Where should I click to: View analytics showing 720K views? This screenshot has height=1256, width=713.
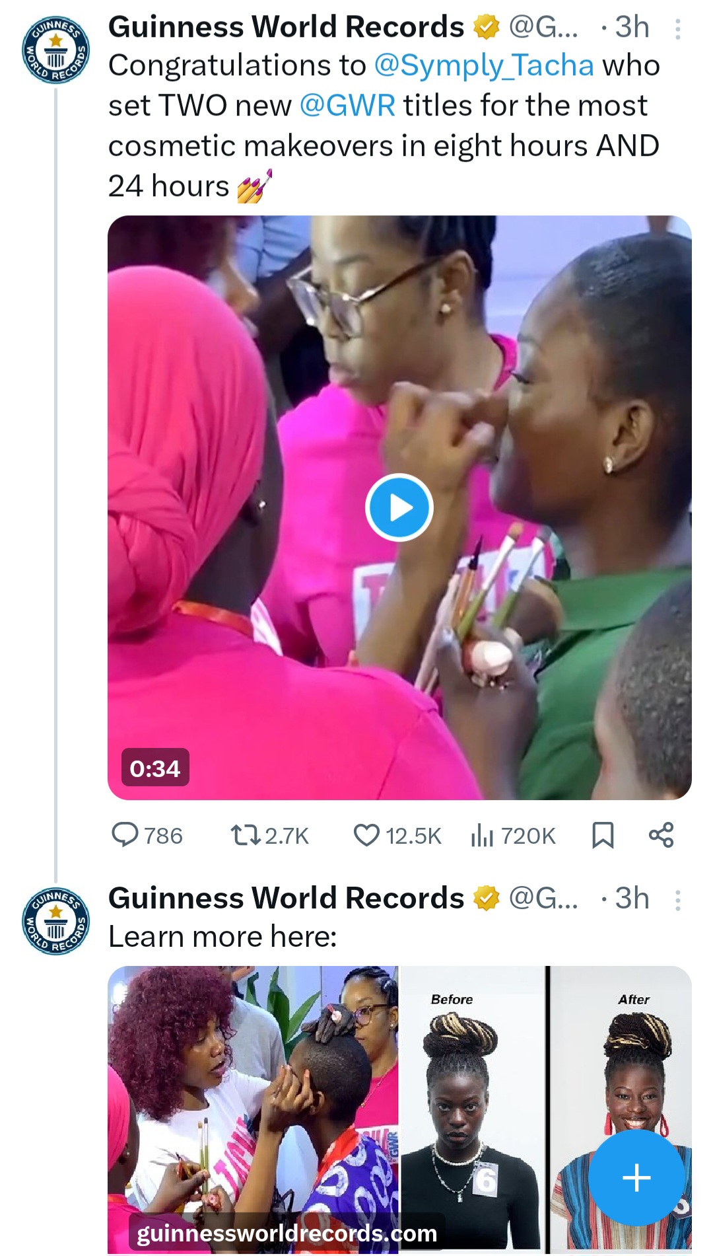click(x=514, y=835)
